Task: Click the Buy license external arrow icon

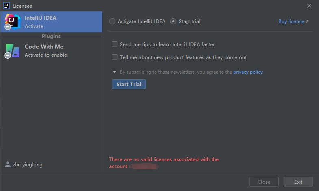Action: click(x=307, y=21)
